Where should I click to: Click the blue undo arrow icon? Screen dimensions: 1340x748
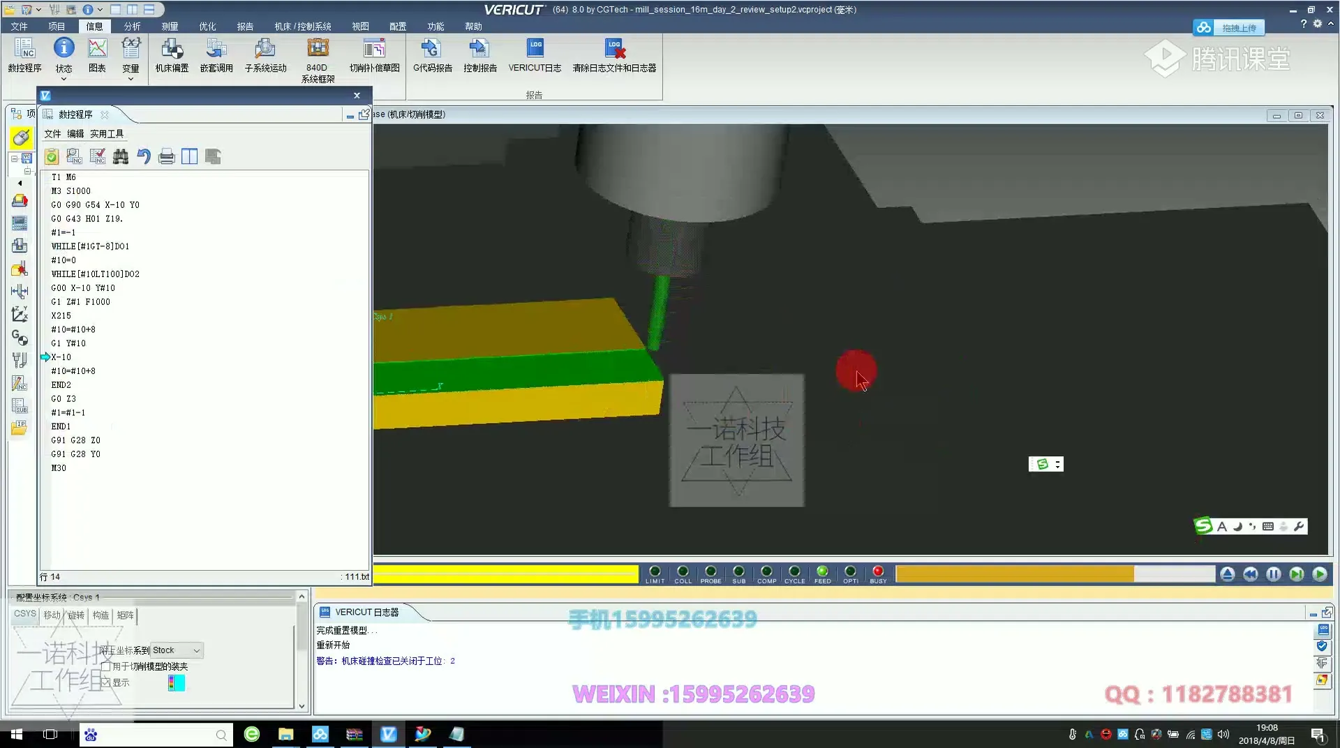click(x=144, y=156)
